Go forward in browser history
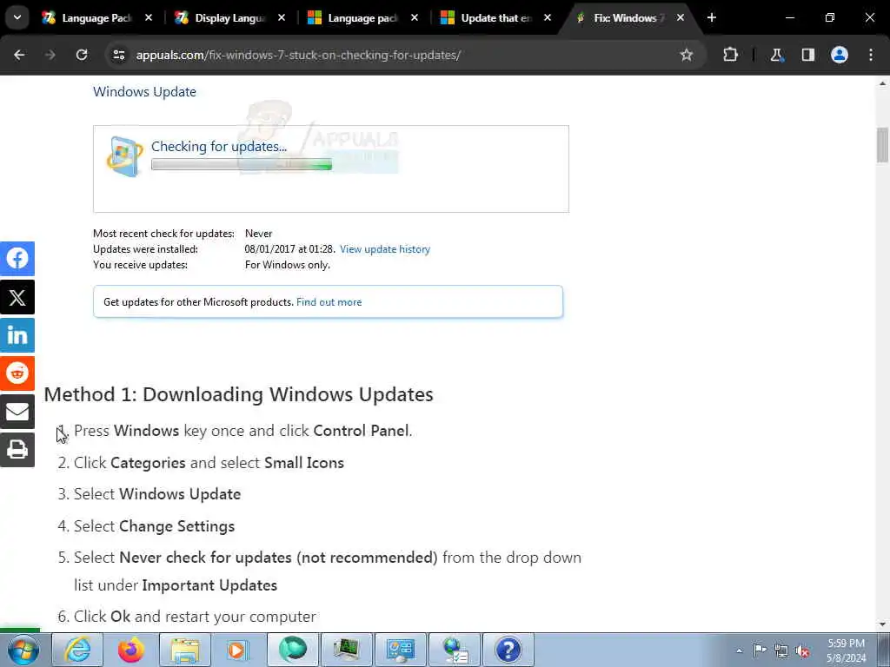The image size is (890, 667). pyautogui.click(x=50, y=55)
